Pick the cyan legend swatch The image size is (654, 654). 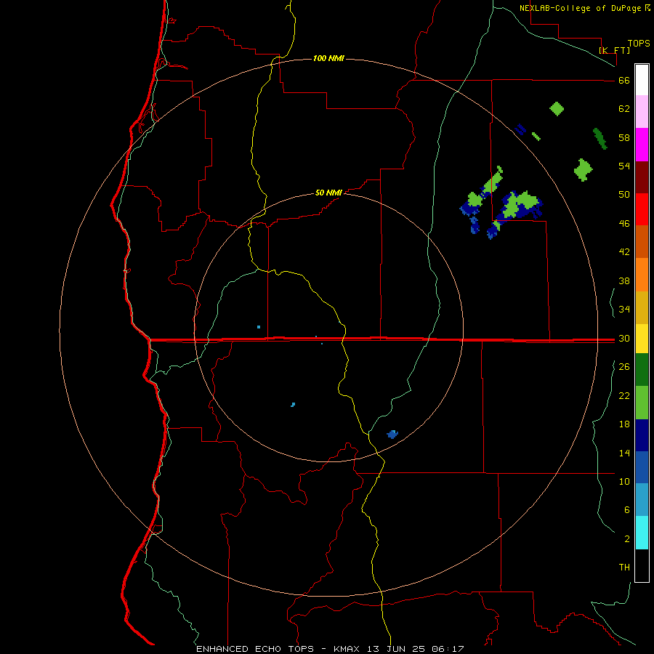[x=642, y=533]
